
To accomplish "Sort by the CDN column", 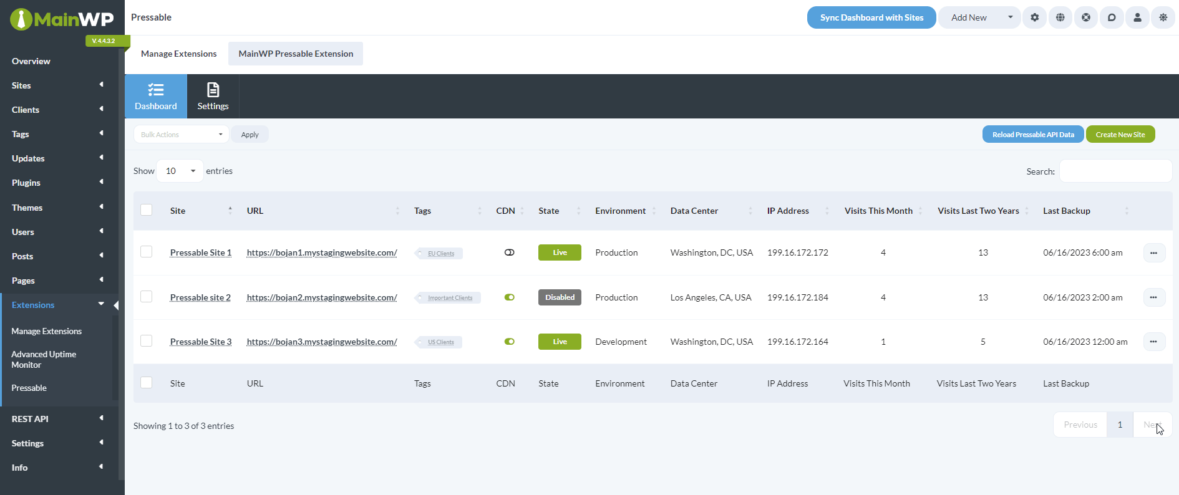I will click(522, 211).
